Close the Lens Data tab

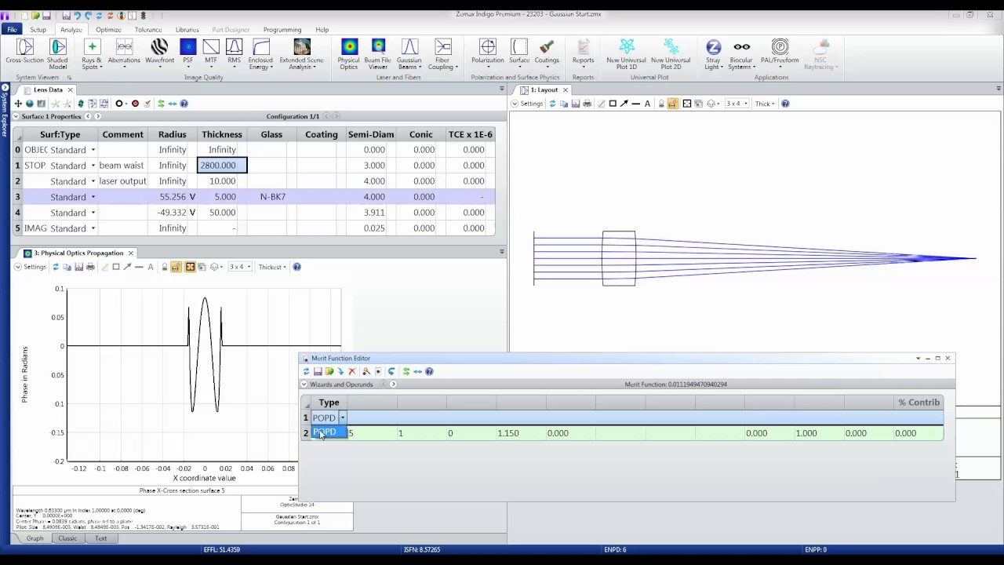(x=70, y=90)
